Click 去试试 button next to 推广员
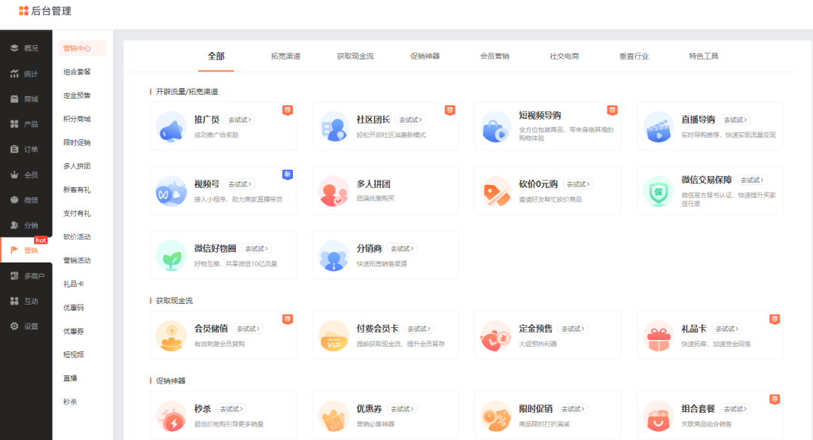This screenshot has height=440, width=813. tap(240, 120)
